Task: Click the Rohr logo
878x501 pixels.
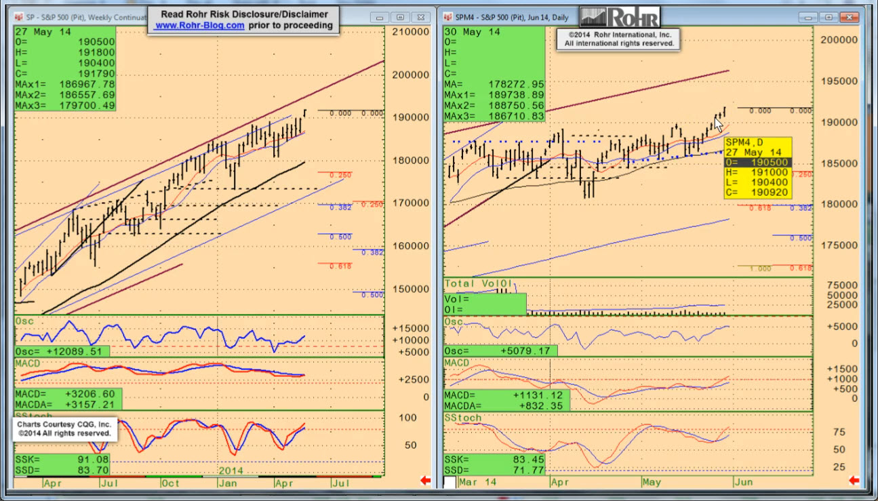Action: coord(619,17)
